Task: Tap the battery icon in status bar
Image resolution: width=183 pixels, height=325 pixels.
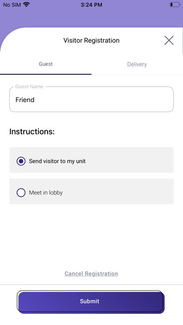Action: (175, 5)
